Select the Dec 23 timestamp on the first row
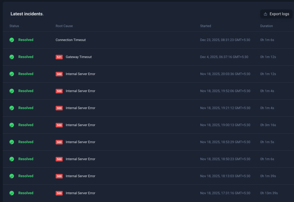This screenshot has width=294, height=202. [225, 40]
